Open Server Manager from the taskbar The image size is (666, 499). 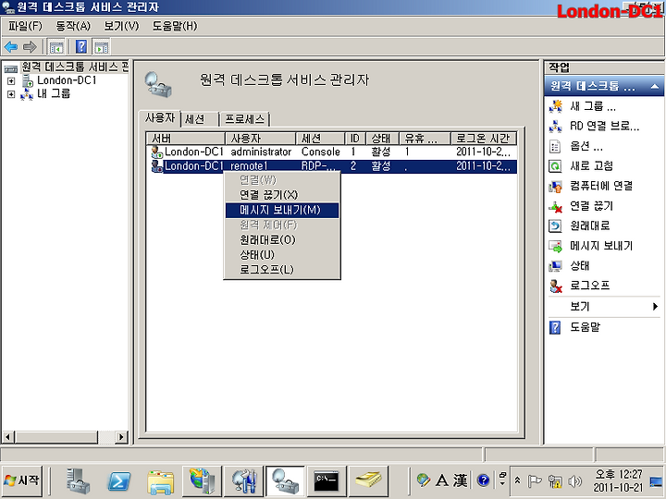point(78,481)
